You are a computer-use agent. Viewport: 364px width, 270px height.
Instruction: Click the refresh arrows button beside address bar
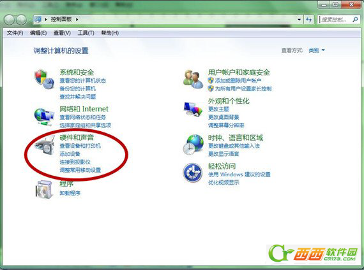308,20
